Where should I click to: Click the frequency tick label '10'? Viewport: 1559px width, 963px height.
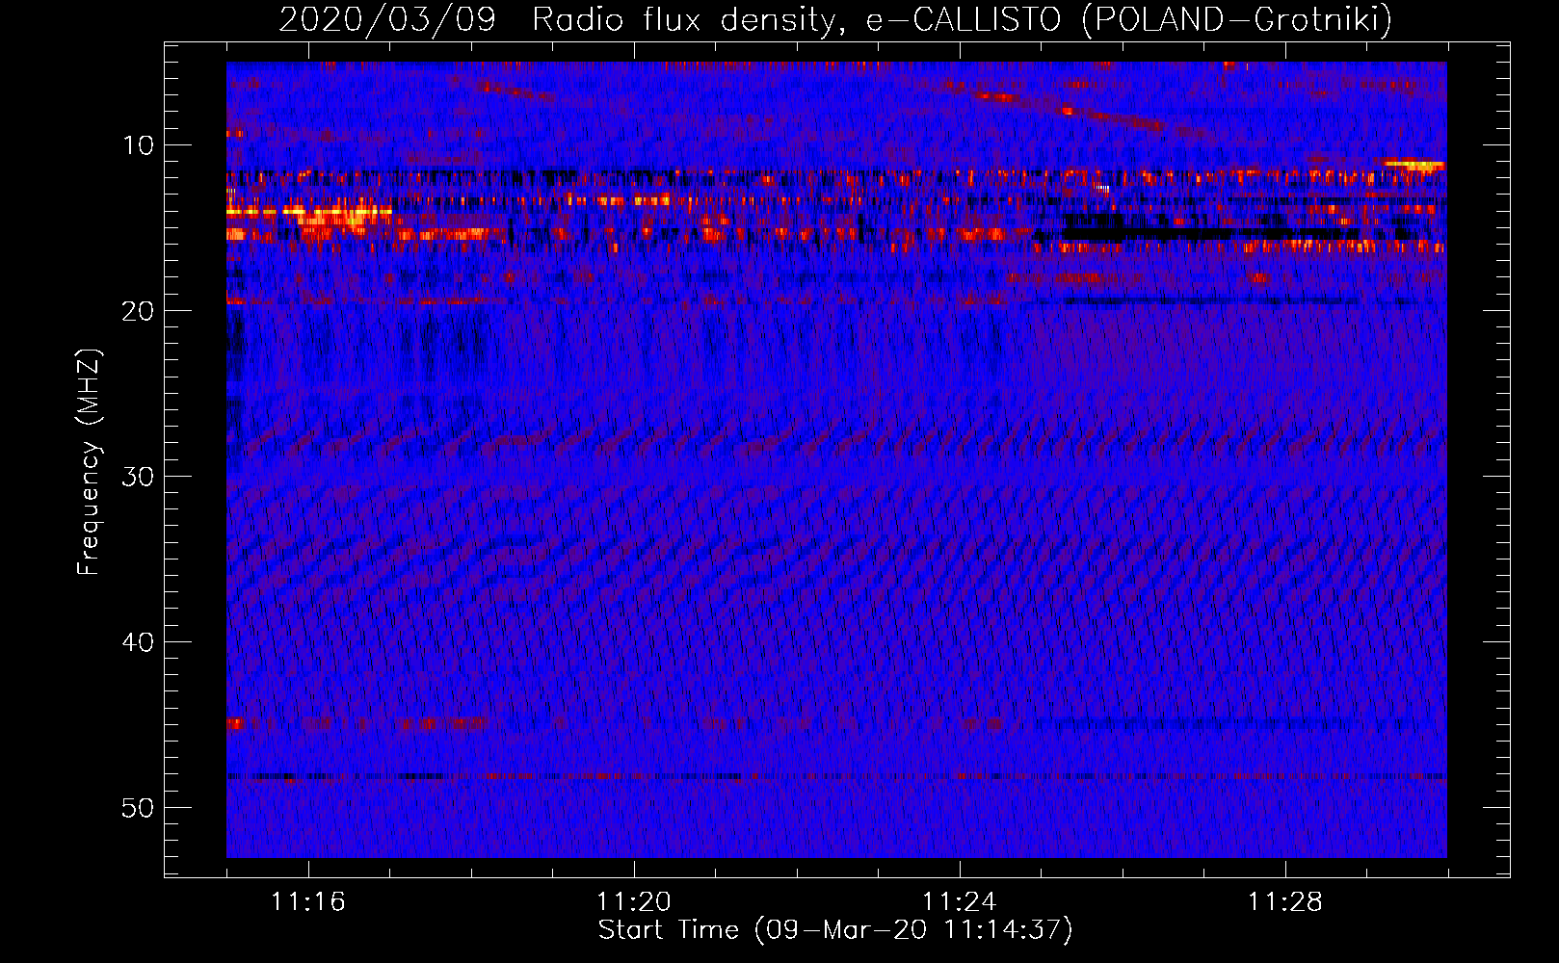(139, 145)
